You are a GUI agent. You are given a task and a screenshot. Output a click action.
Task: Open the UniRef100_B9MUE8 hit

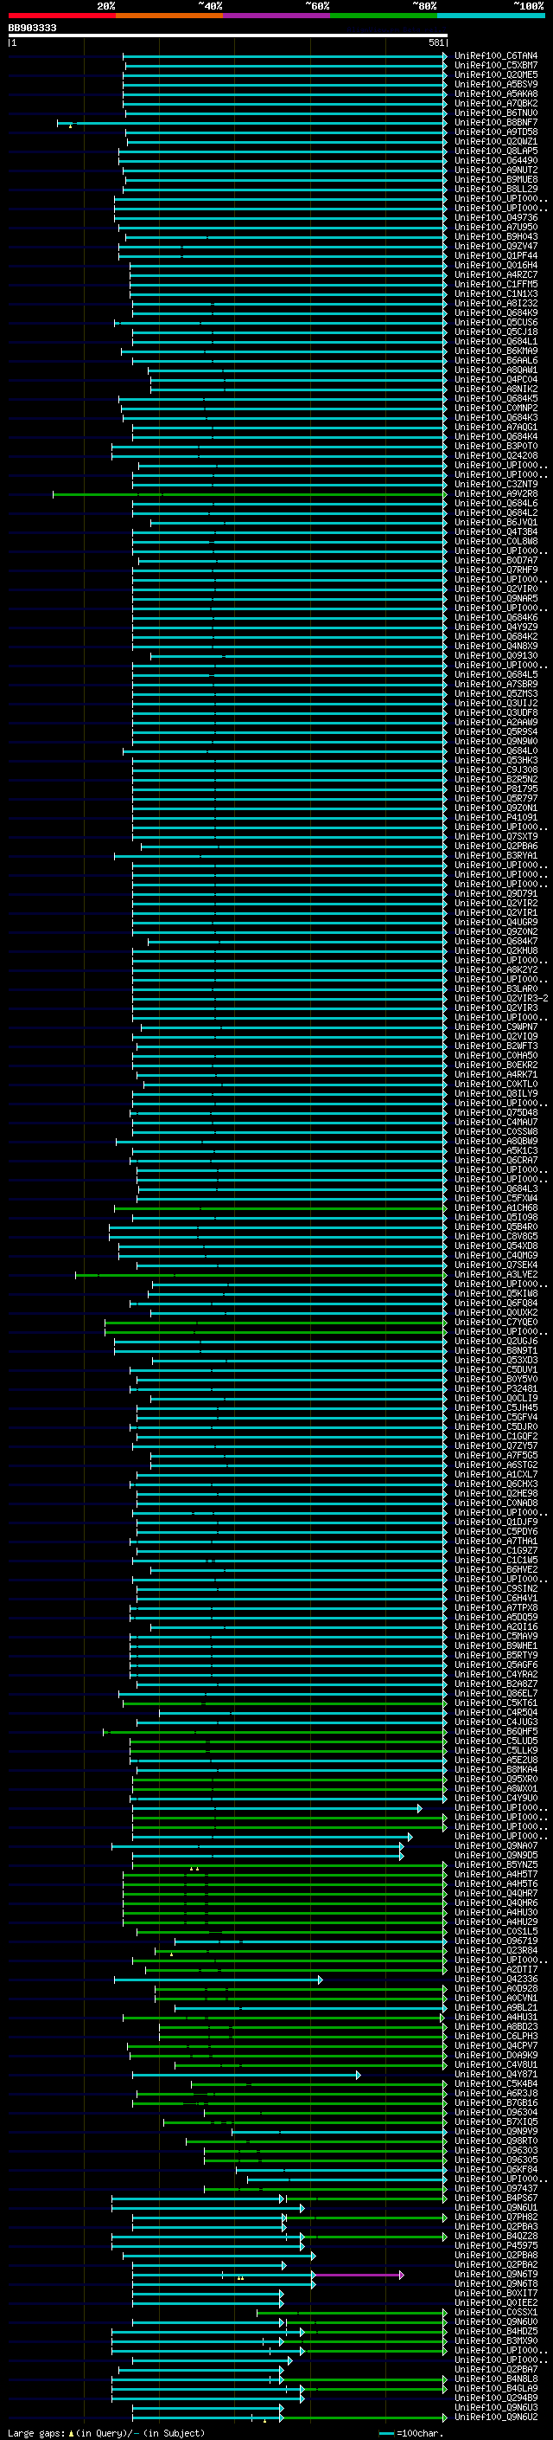point(496,180)
